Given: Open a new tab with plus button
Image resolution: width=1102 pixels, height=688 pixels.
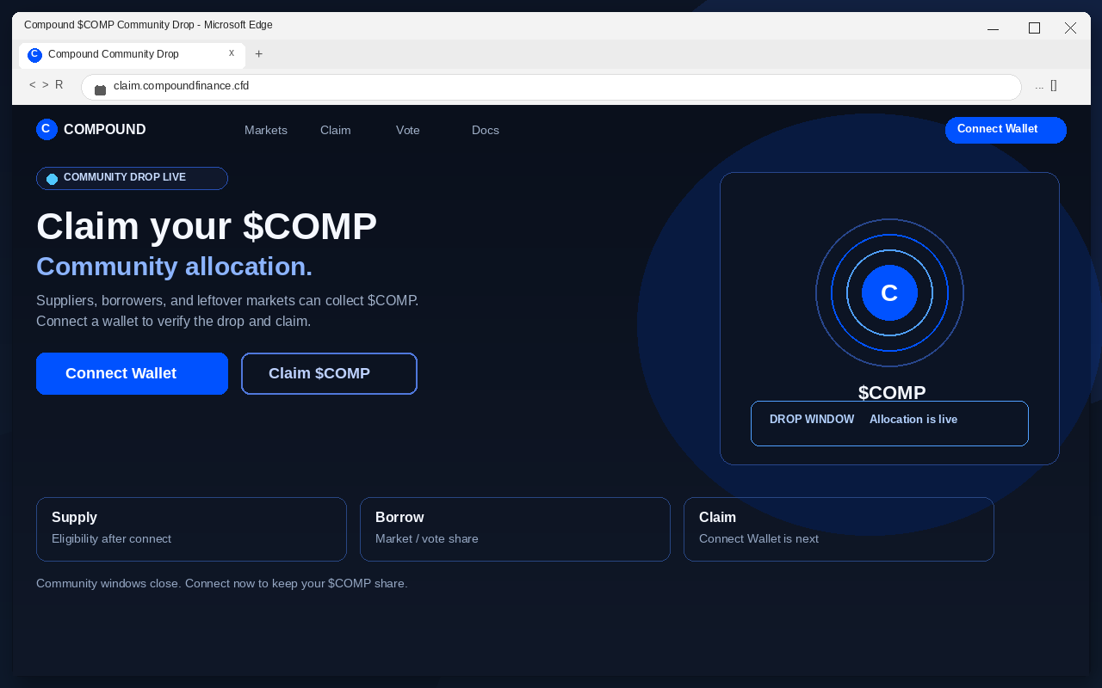Looking at the screenshot, I should 258,54.
